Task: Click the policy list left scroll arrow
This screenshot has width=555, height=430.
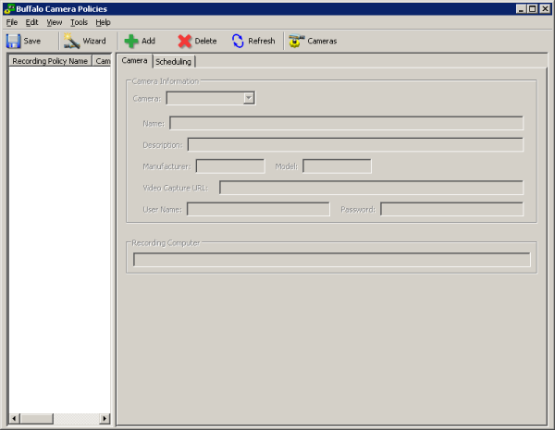Action: tap(14, 419)
